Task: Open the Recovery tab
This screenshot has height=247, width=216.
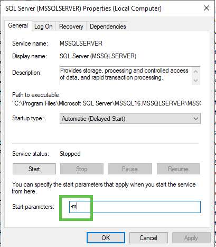Action: point(71,27)
